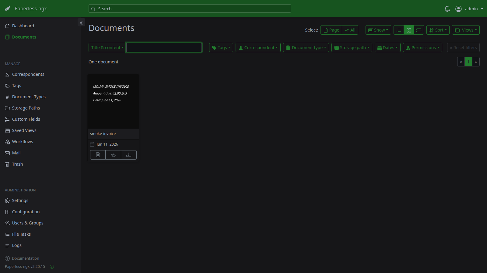487x273 pixels.
Task: Go to Trash in the sidebar
Action: 17,164
